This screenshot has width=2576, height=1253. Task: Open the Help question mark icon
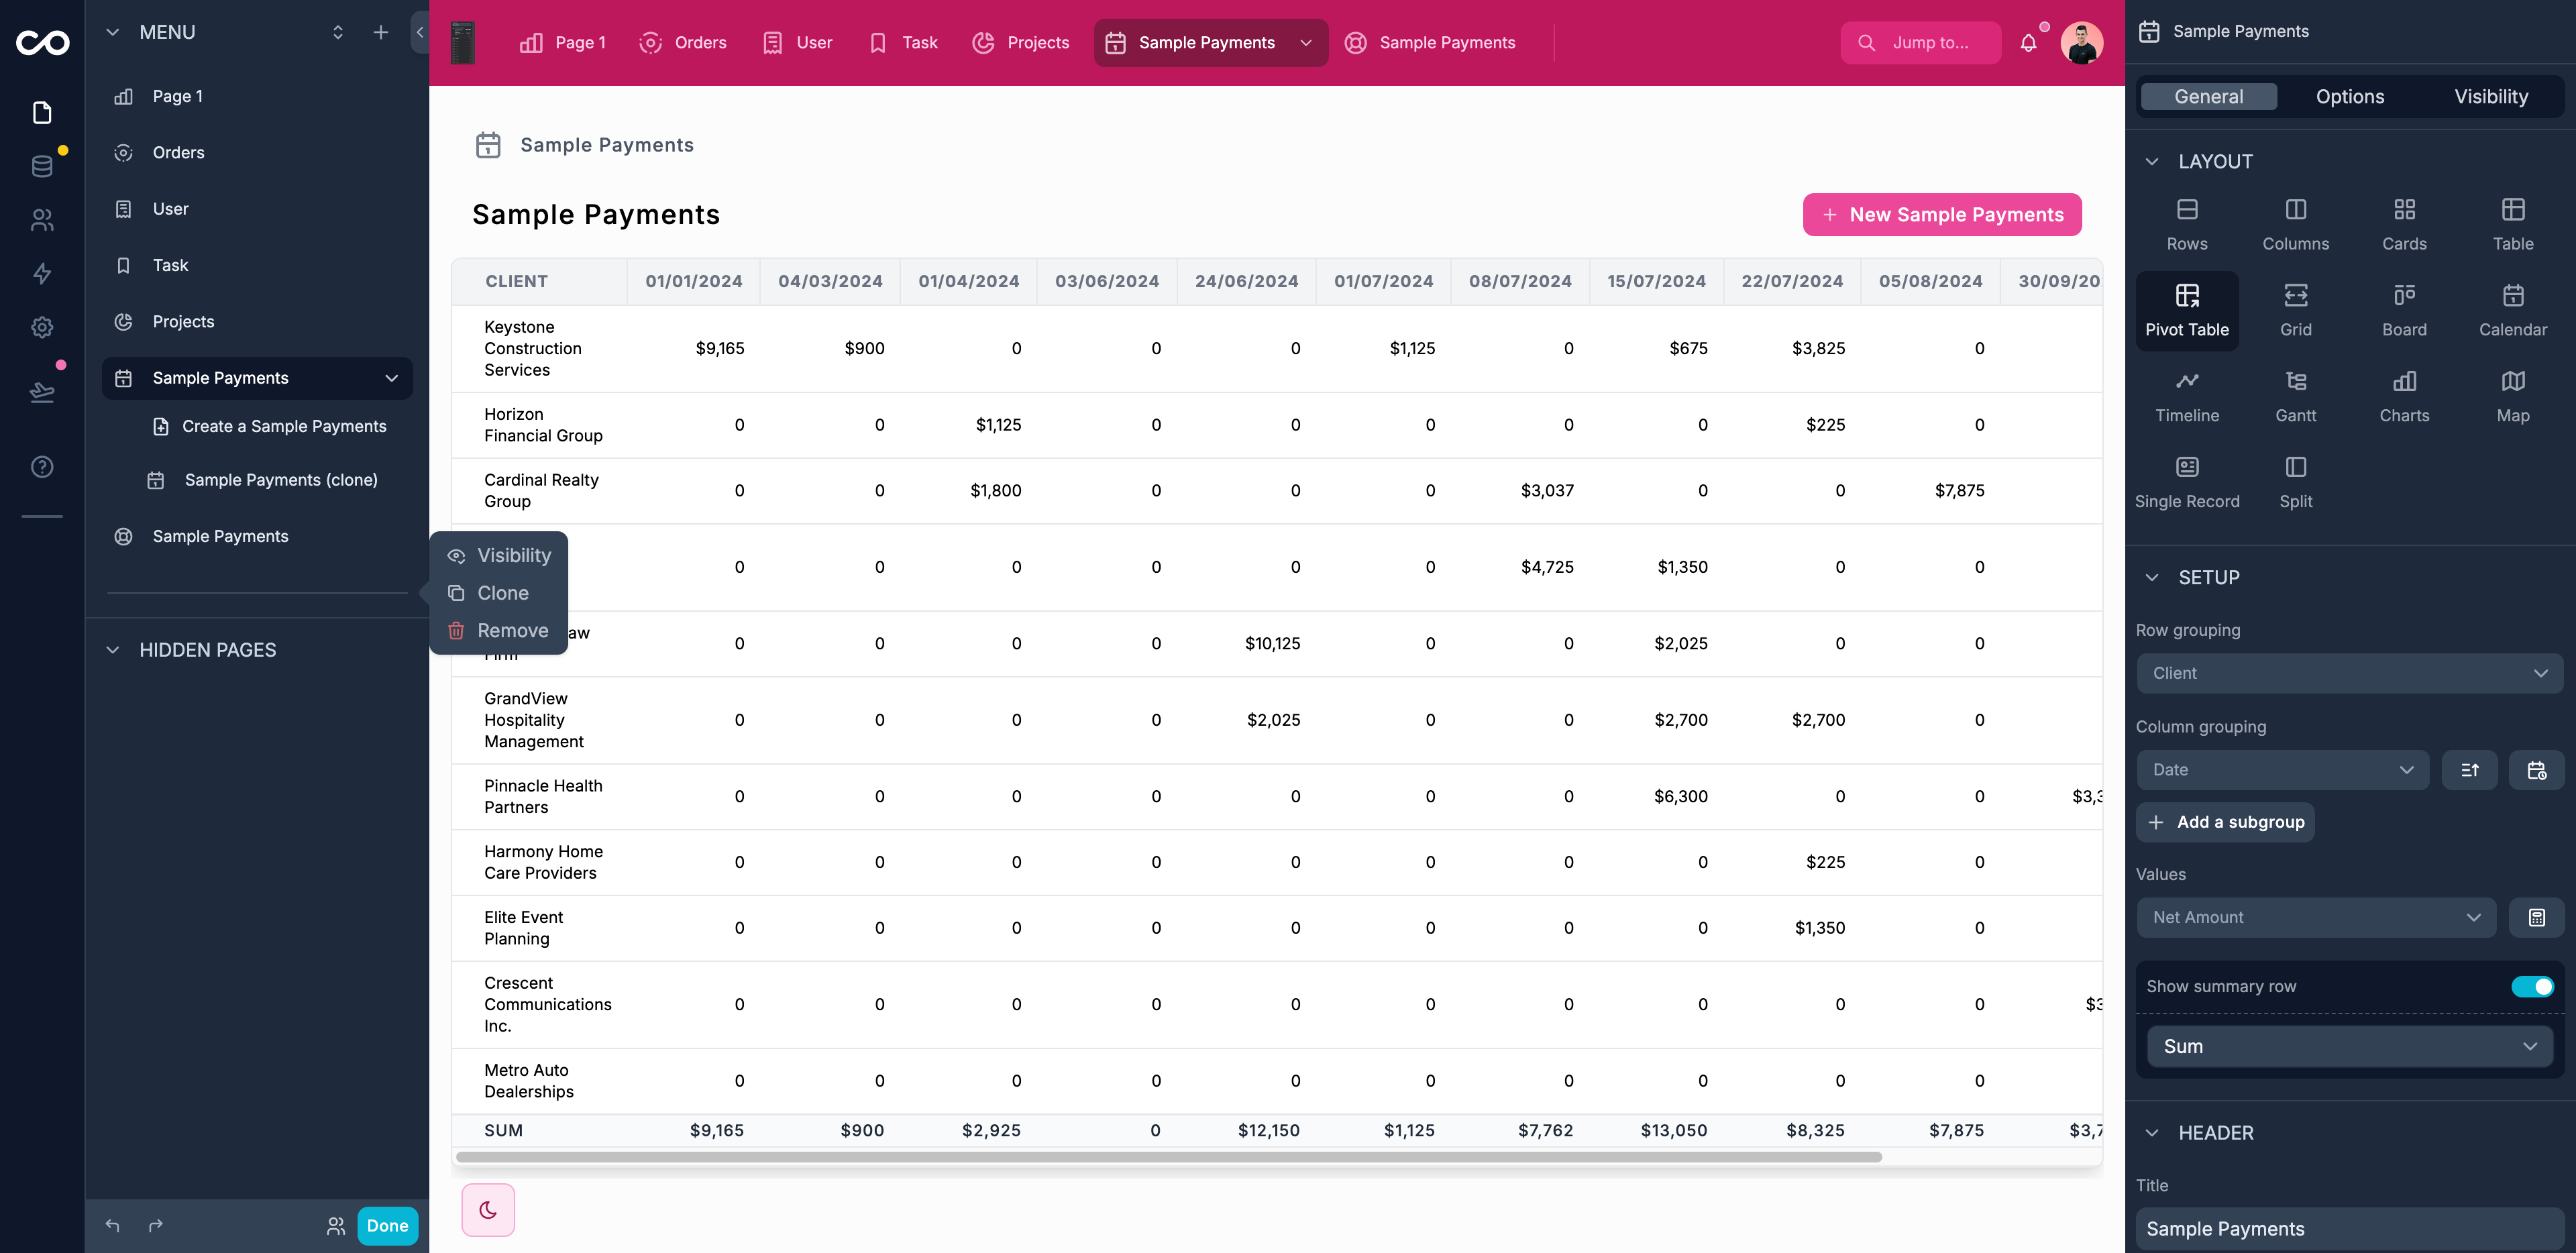(x=42, y=466)
